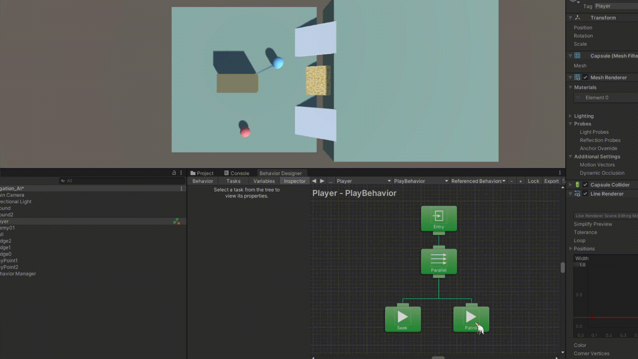The height and width of the screenshot is (359, 638).
Task: Click the hierarchy search field
Action: point(123,181)
